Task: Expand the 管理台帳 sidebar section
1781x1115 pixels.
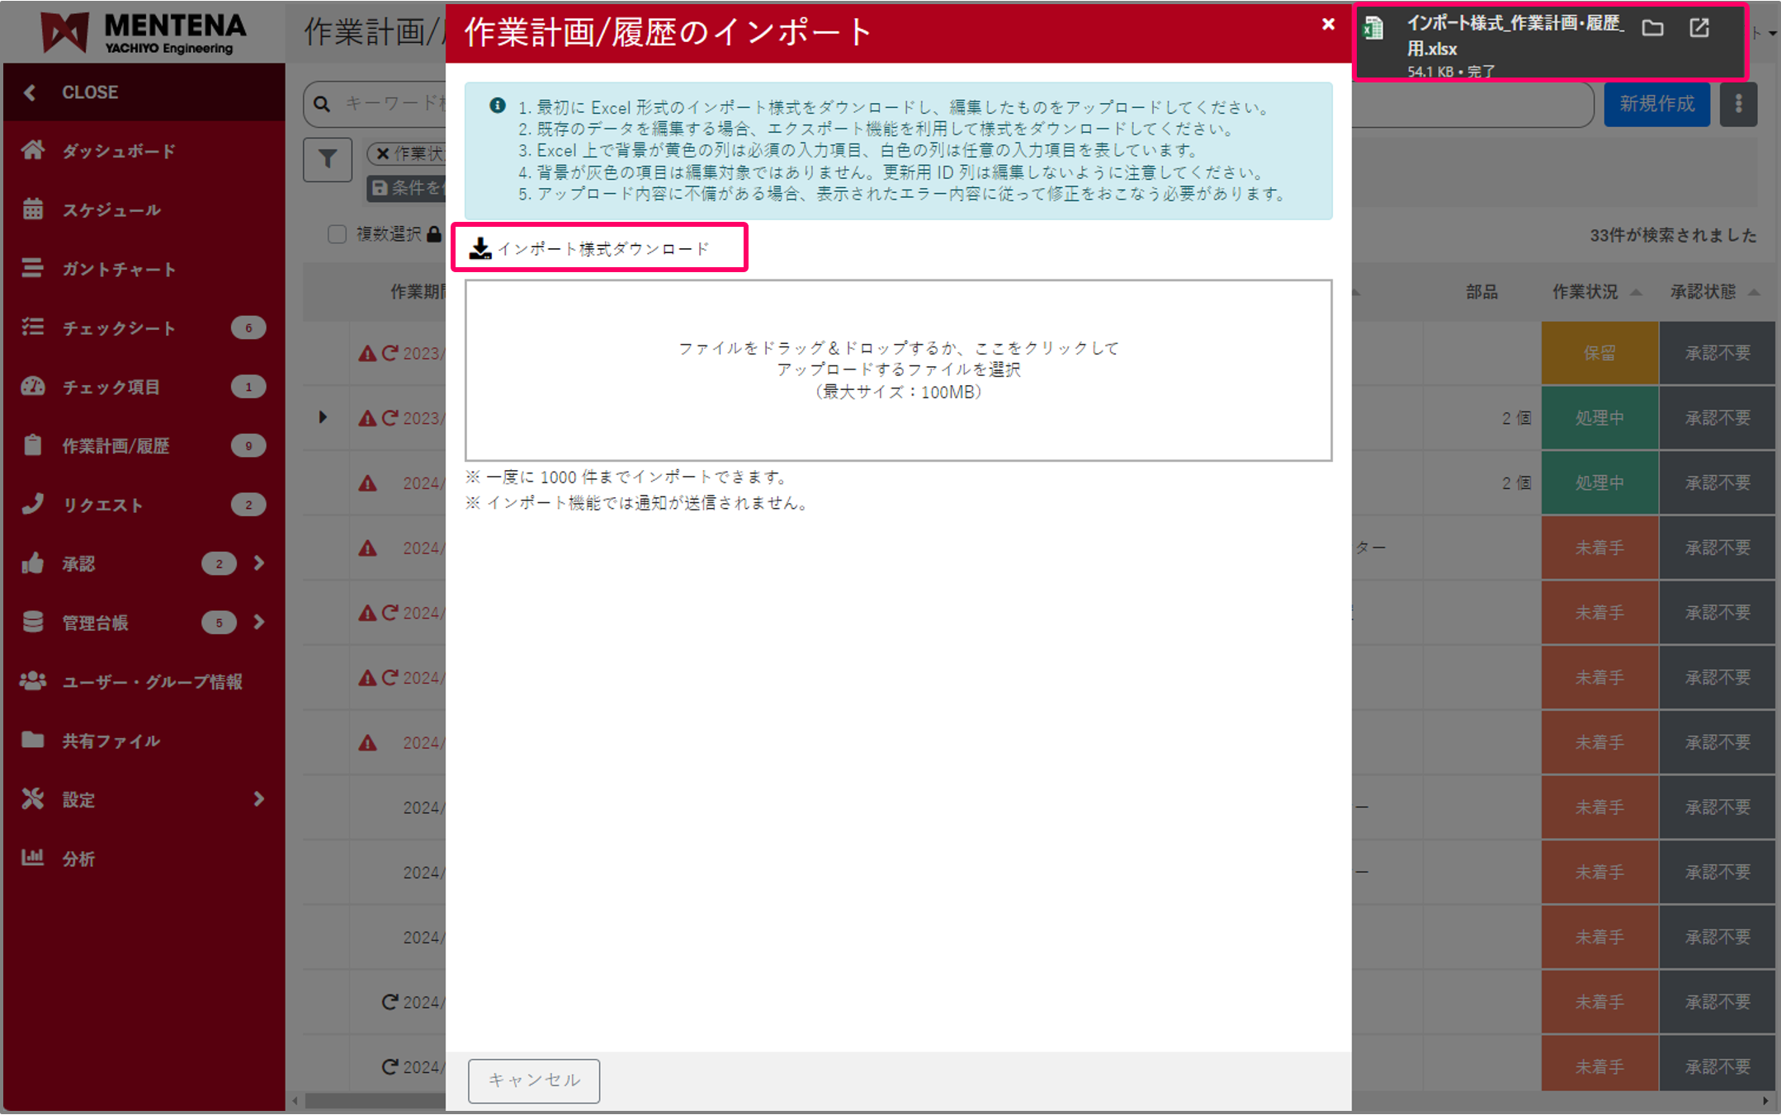Action: (x=259, y=623)
